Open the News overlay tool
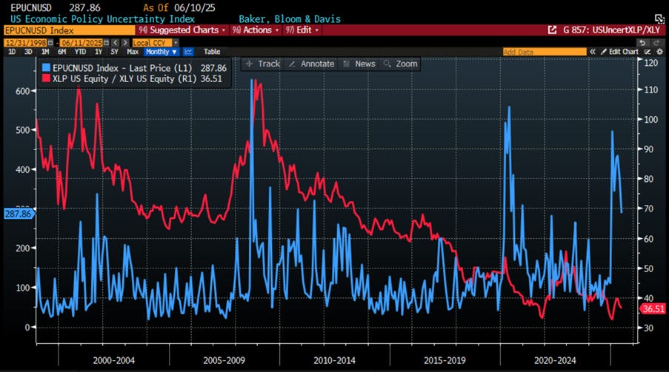 click(359, 64)
